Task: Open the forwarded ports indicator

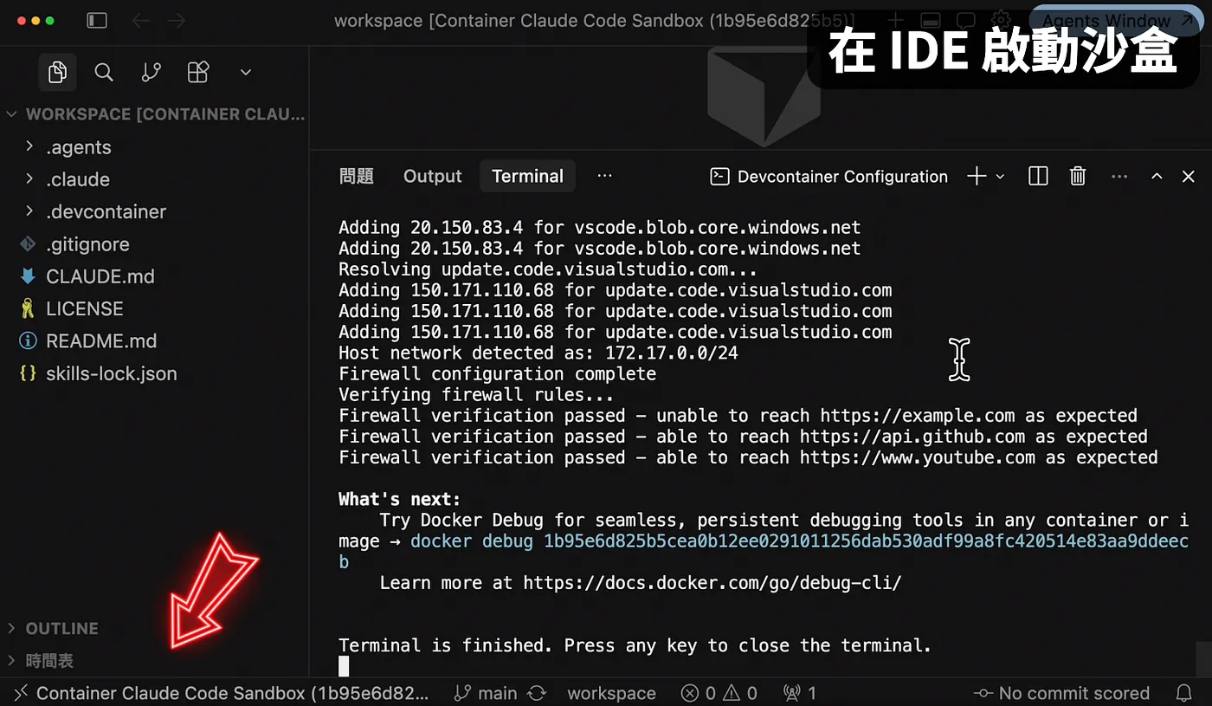Action: pyautogui.click(x=799, y=694)
